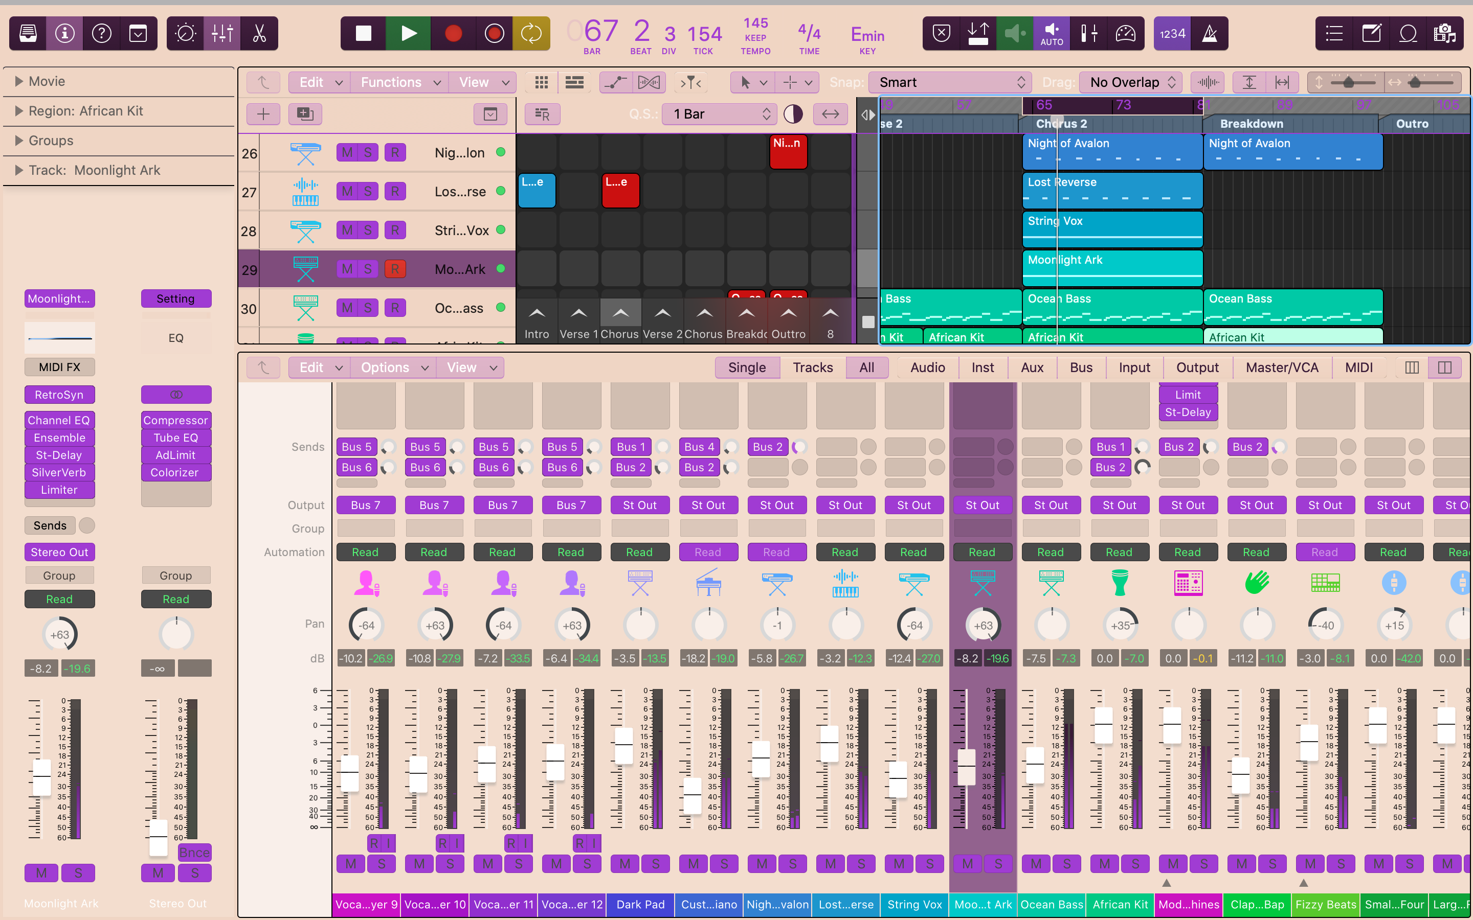Switch mixer to the Tracks view tab

(x=812, y=367)
